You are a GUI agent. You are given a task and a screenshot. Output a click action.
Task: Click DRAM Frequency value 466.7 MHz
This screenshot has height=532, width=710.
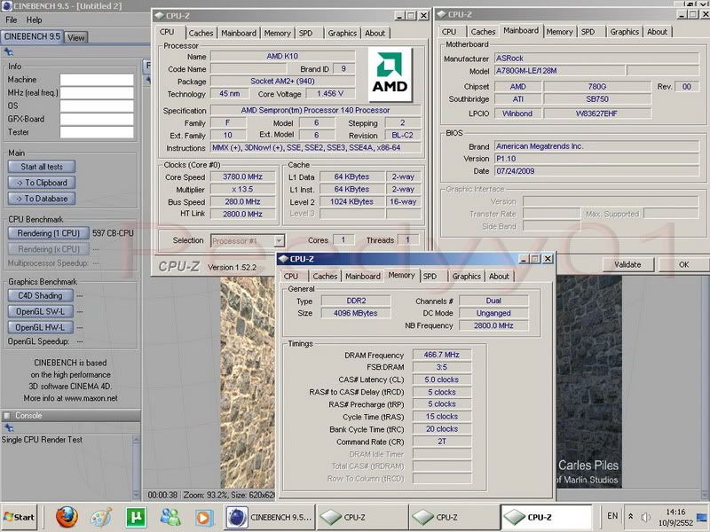[x=441, y=355]
